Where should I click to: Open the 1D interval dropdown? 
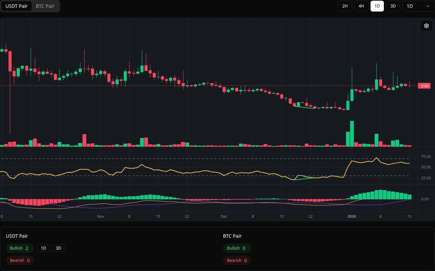point(418,6)
